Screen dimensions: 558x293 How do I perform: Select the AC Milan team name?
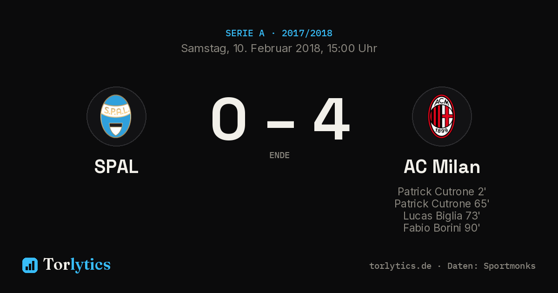pyautogui.click(x=442, y=166)
